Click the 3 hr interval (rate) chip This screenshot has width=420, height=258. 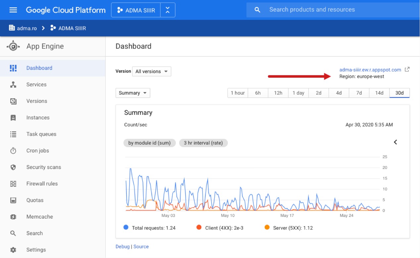(x=203, y=143)
